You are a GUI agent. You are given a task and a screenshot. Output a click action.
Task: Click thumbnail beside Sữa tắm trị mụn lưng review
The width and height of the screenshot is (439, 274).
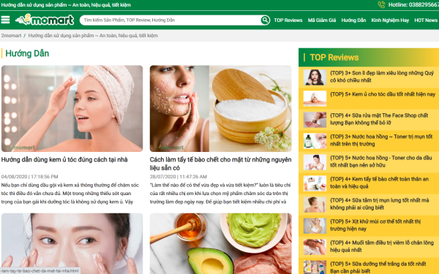(315, 205)
